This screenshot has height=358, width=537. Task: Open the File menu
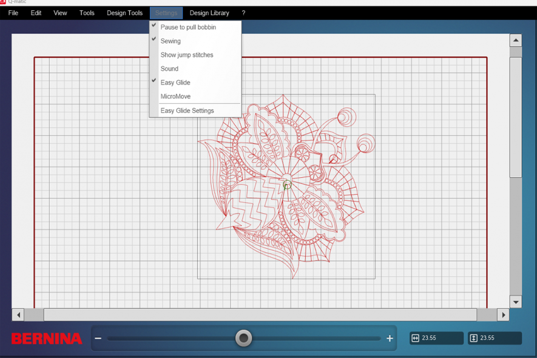[12, 12]
